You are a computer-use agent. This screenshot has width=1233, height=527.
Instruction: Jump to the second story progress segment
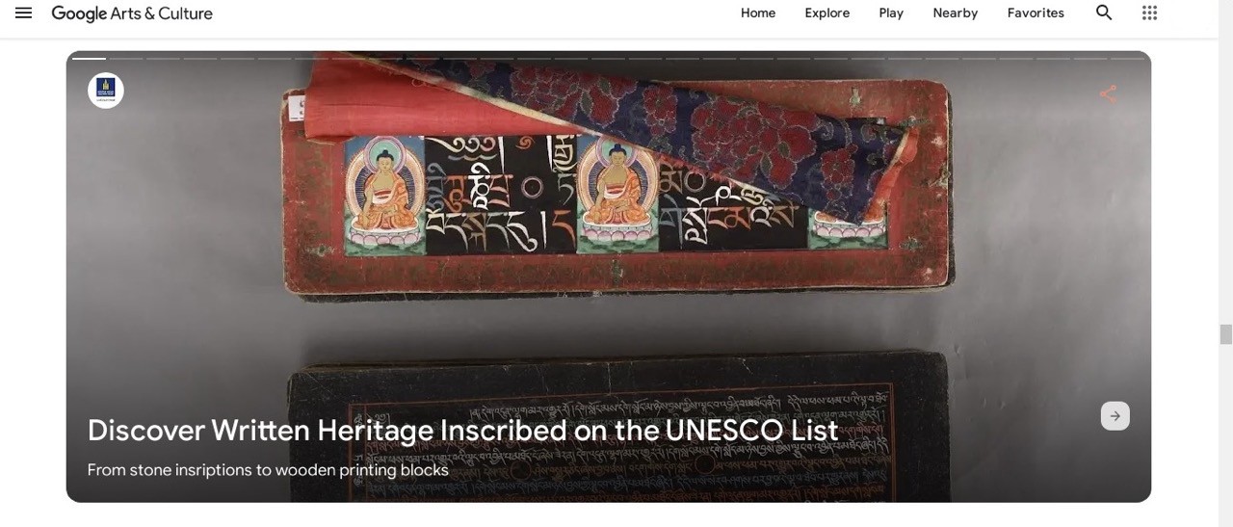coord(126,58)
